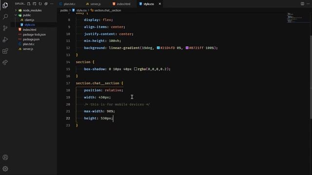Switch to the index.html tab

click(121, 4)
